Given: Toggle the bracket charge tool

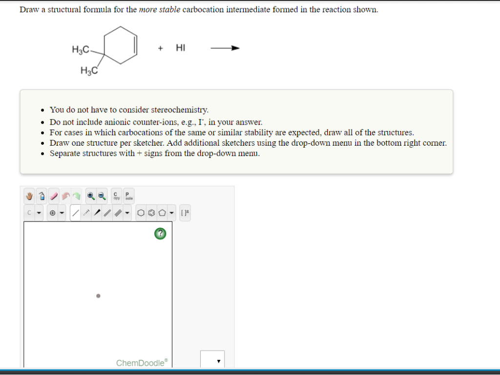Looking at the screenshot, I should (185, 213).
